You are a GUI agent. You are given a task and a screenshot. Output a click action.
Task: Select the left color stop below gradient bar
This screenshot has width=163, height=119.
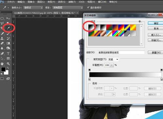pyautogui.click(x=90, y=79)
